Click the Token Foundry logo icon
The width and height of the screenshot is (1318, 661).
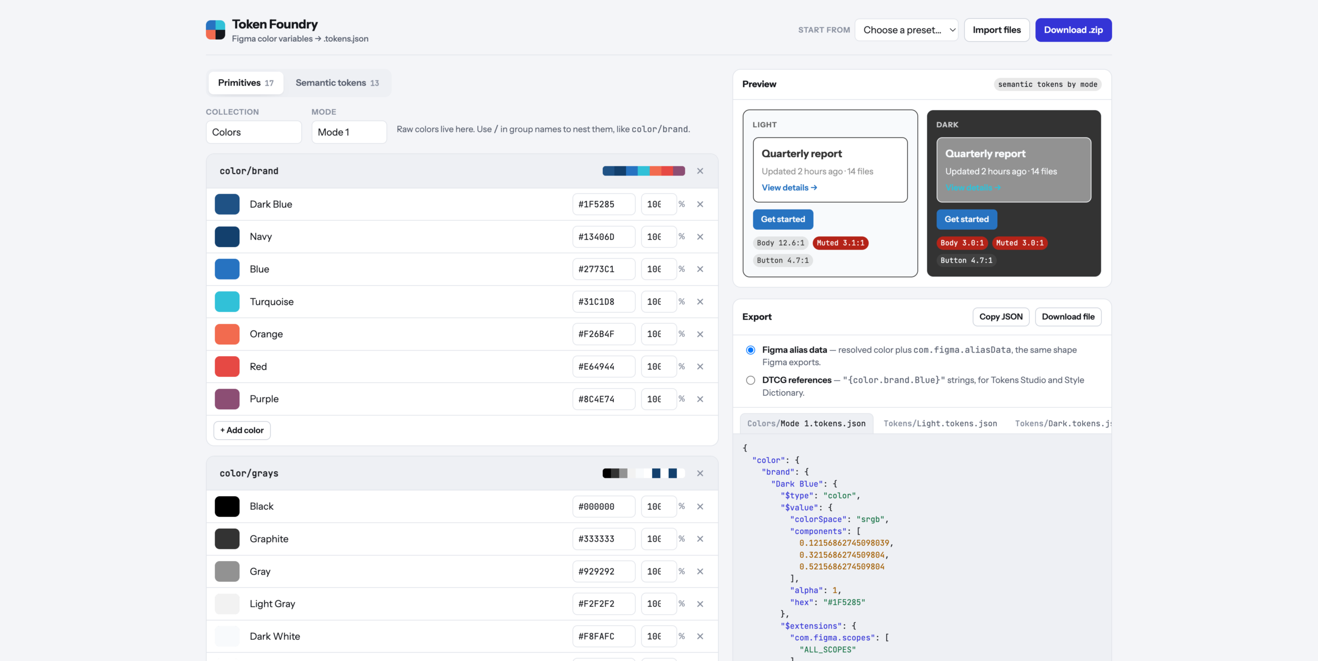tap(216, 30)
